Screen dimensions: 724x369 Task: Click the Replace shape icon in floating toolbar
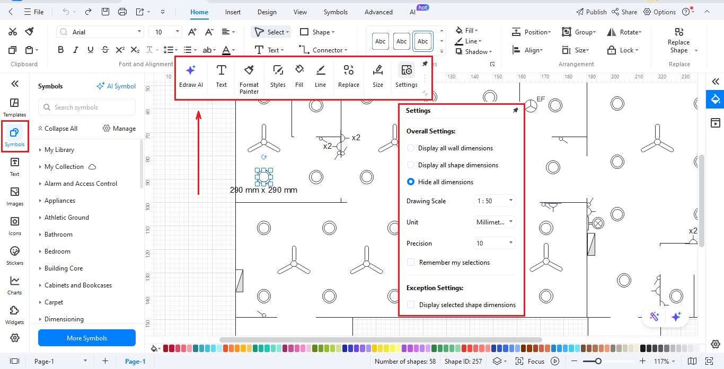coord(349,76)
